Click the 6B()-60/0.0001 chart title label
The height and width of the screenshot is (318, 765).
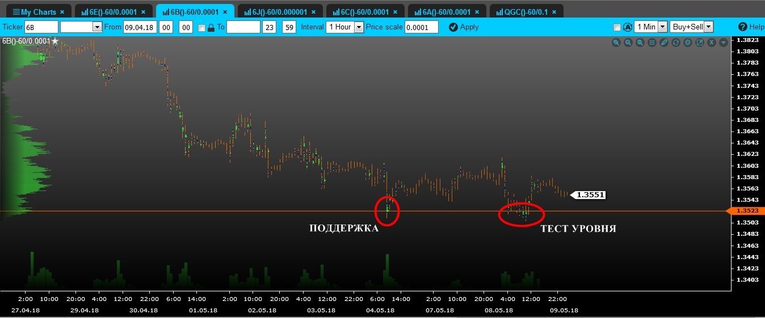26,41
